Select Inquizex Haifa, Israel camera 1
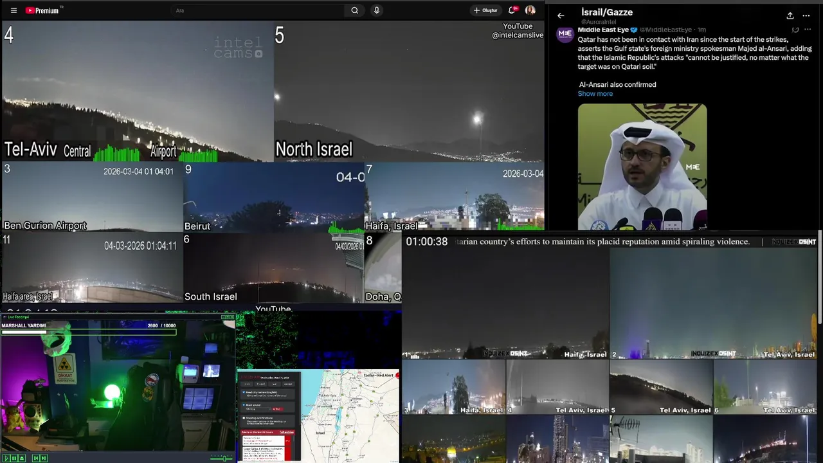Viewport: 823px width, 463px height. [505, 304]
